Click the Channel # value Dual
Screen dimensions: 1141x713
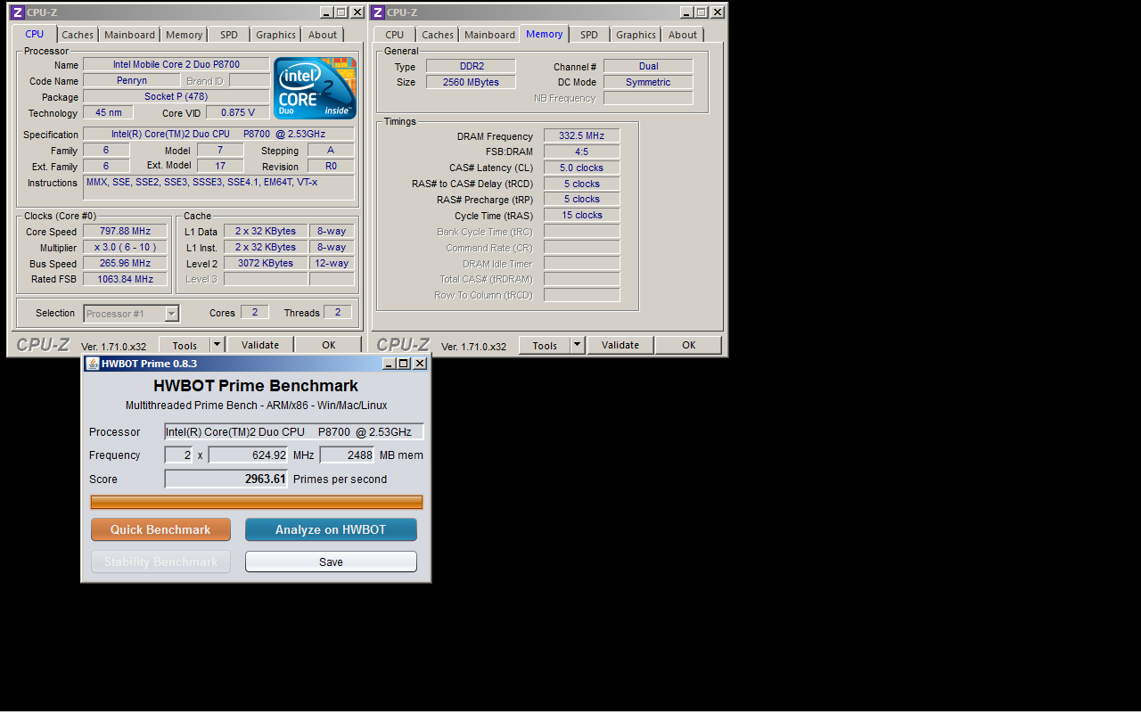coord(648,67)
